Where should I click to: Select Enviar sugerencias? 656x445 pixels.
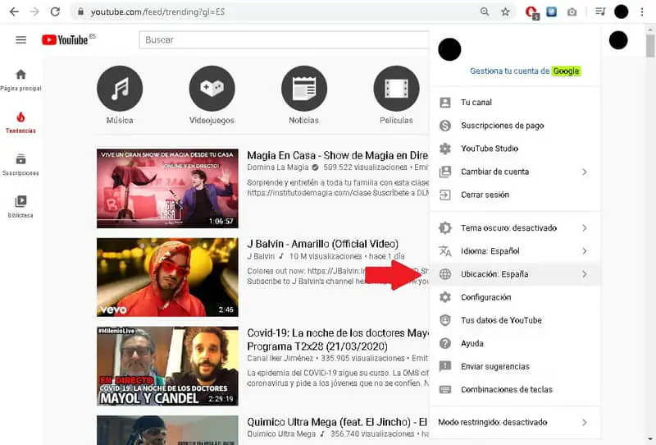click(x=515, y=366)
